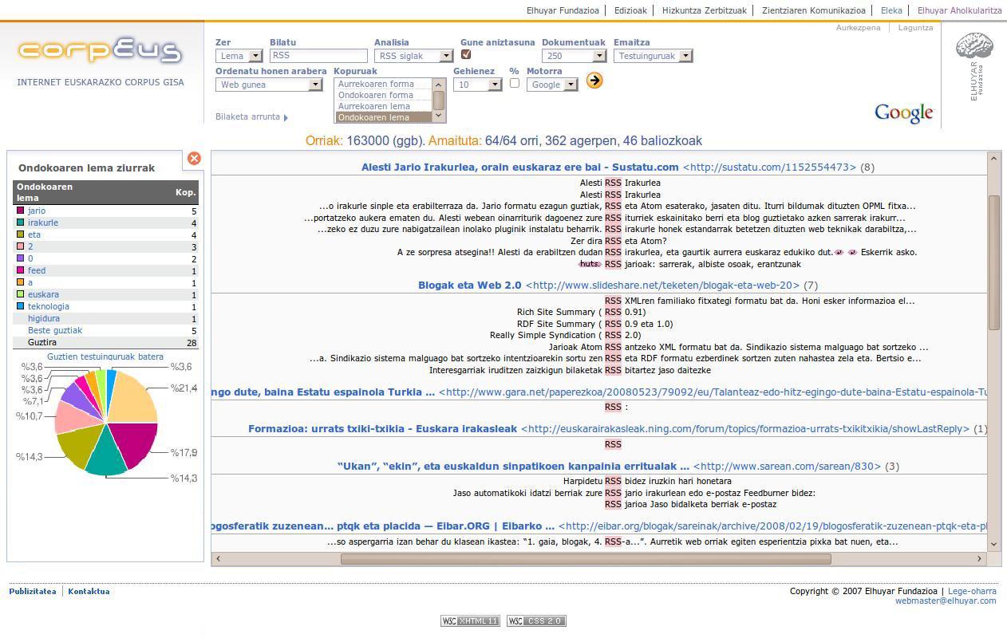
Task: Open Hizkuntza Zerbitzuak in the top menu
Action: [x=704, y=10]
